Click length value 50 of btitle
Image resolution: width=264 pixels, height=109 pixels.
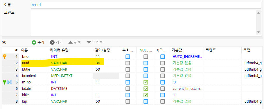[x=98, y=69]
